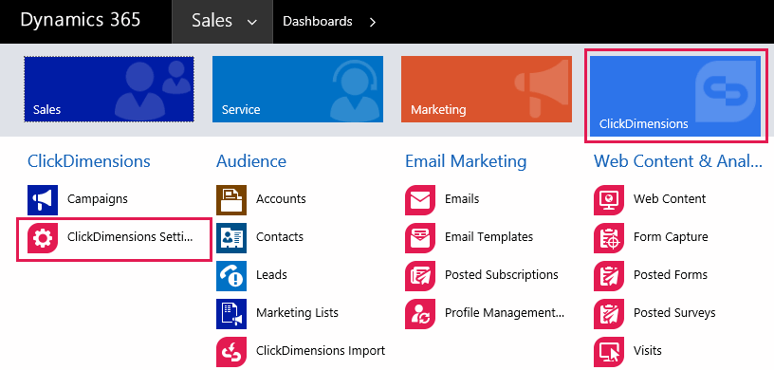Image resolution: width=774 pixels, height=370 pixels.
Task: Open the ClickDimensions Import link
Action: [x=321, y=351]
